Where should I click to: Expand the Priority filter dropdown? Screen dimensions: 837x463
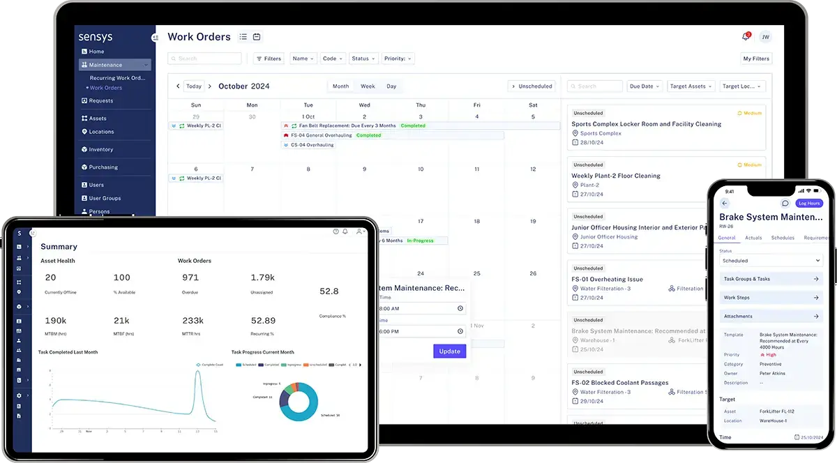(x=397, y=59)
